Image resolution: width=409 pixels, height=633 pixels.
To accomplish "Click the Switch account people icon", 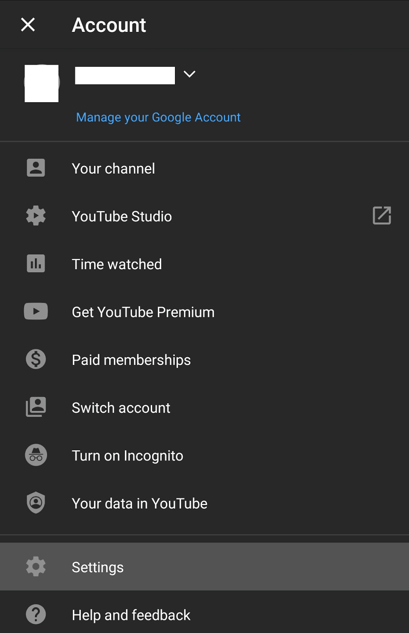I will click(36, 407).
